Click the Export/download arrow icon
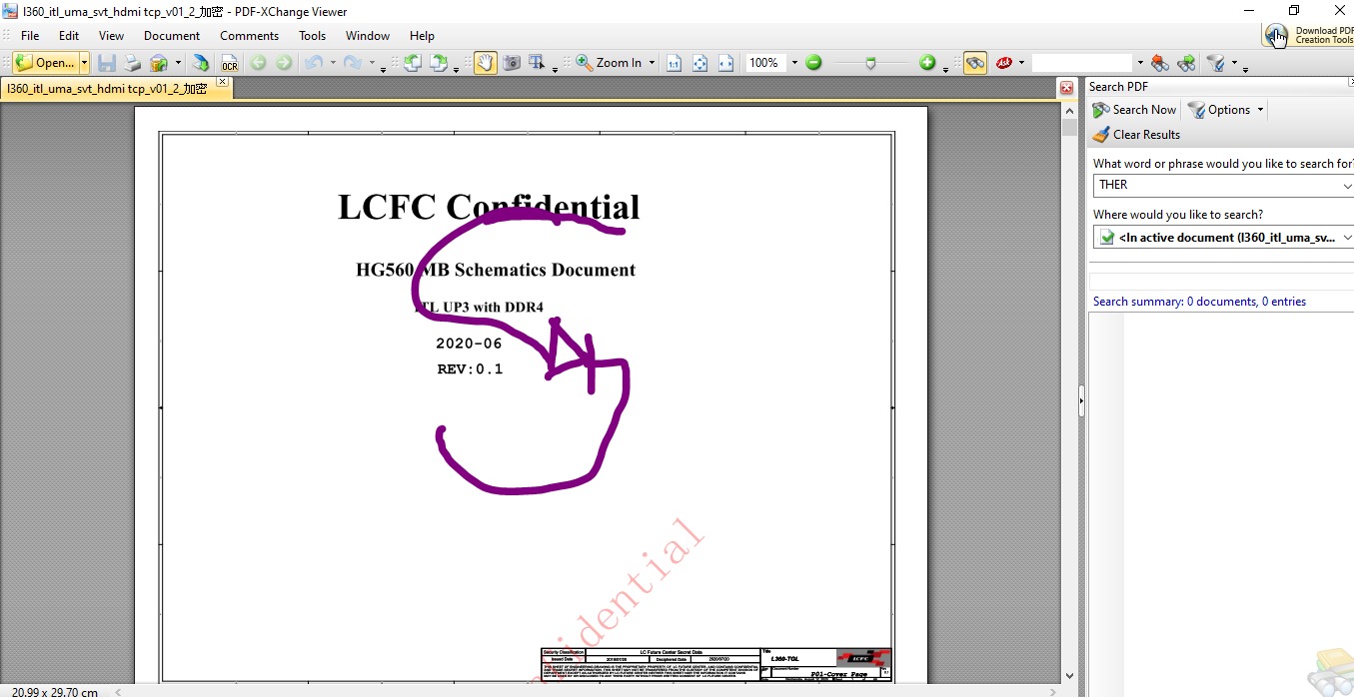This screenshot has width=1354, height=697. [x=201, y=63]
